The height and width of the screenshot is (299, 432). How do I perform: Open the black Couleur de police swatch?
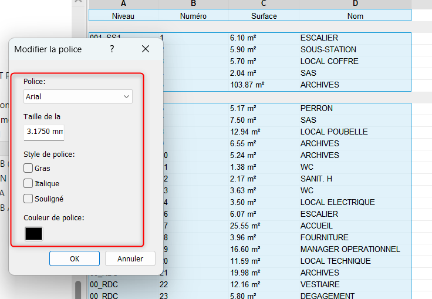tap(33, 233)
